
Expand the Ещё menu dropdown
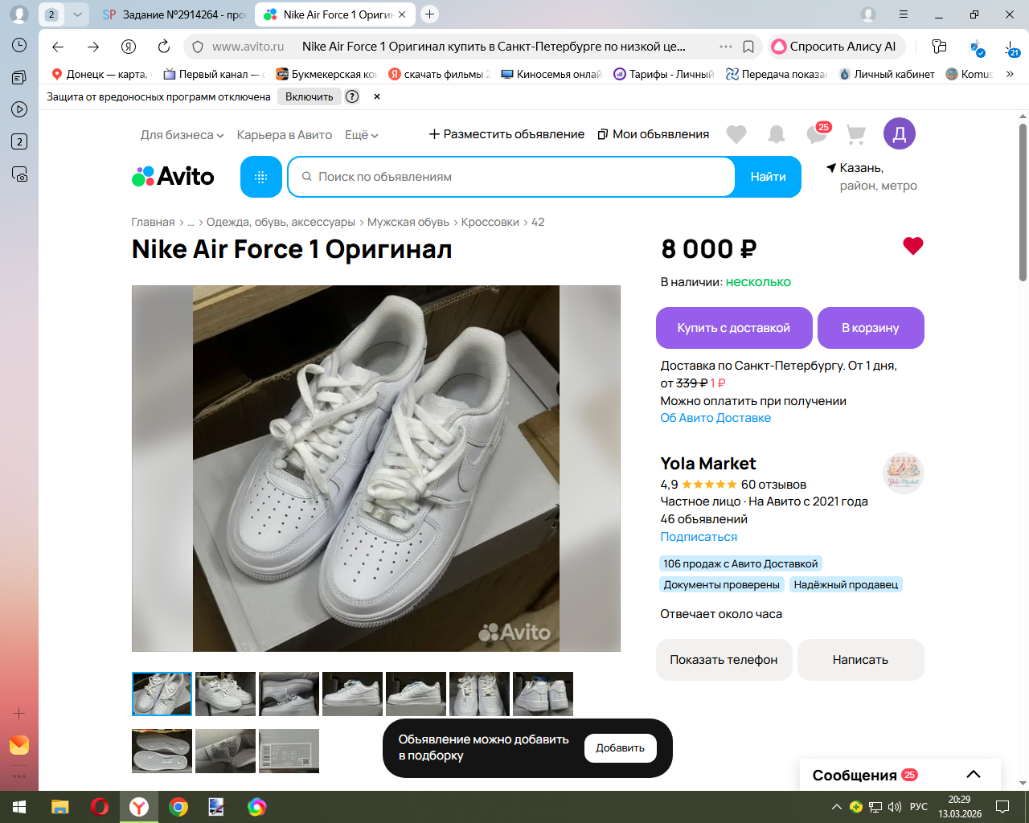362,135
